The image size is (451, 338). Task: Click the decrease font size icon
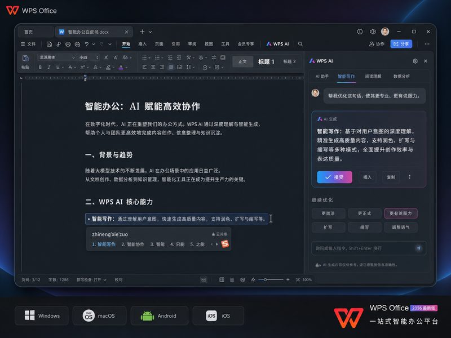coord(116,57)
